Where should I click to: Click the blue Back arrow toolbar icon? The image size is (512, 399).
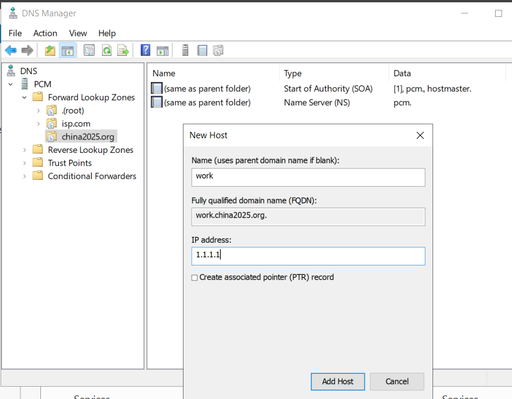(11, 51)
